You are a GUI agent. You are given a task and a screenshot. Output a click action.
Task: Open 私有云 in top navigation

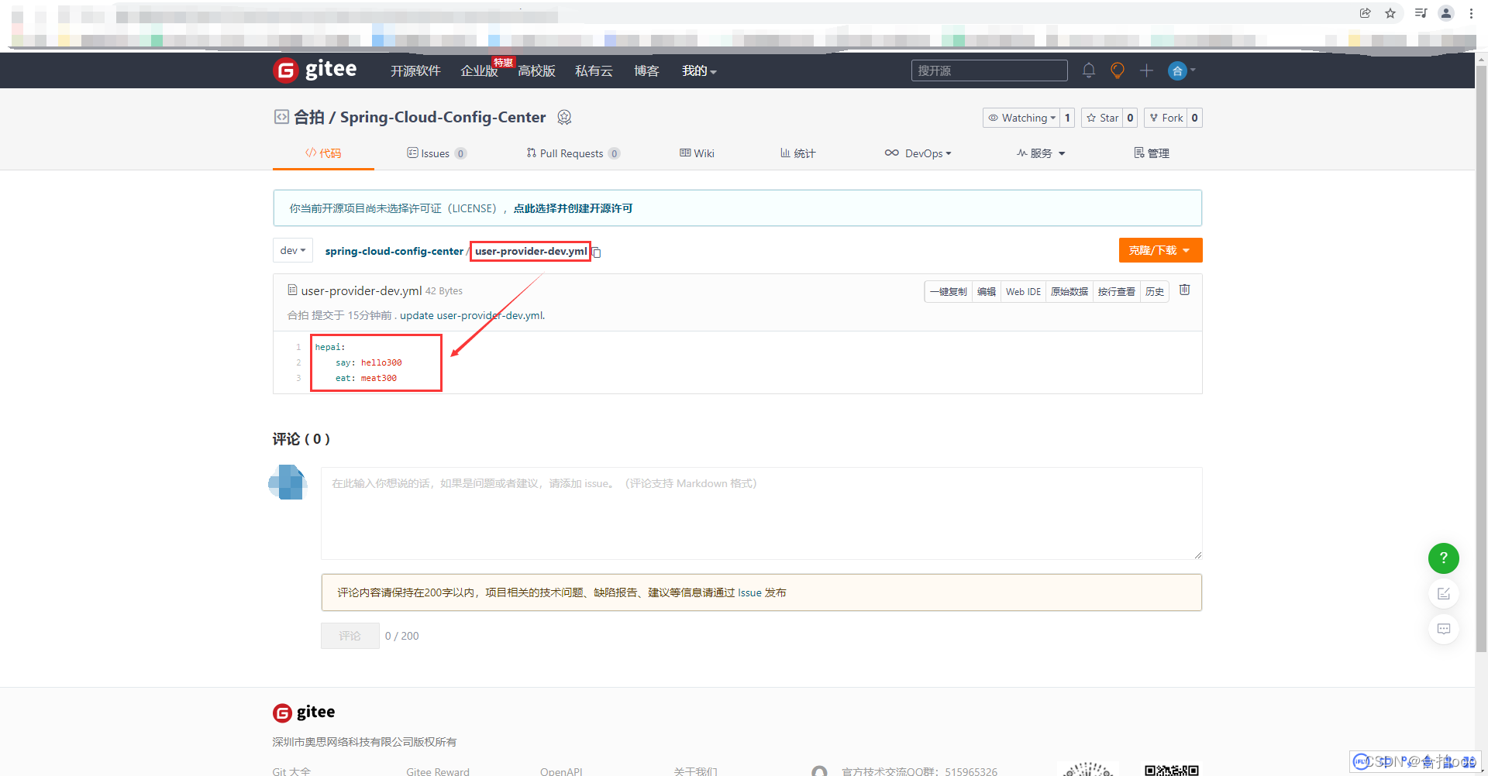594,70
